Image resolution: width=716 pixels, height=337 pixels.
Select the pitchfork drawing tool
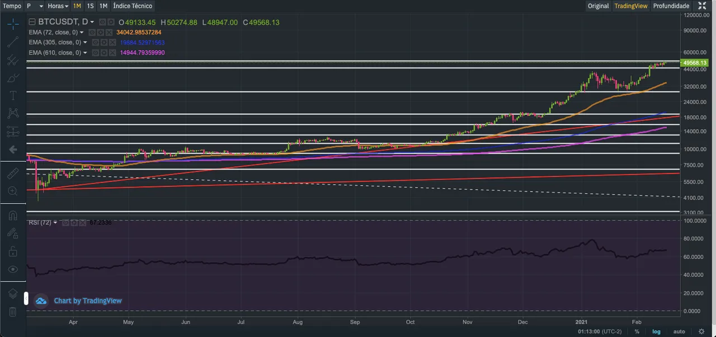[13, 60]
